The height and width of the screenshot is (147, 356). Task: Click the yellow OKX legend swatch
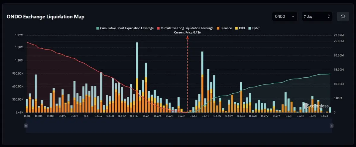click(x=236, y=28)
